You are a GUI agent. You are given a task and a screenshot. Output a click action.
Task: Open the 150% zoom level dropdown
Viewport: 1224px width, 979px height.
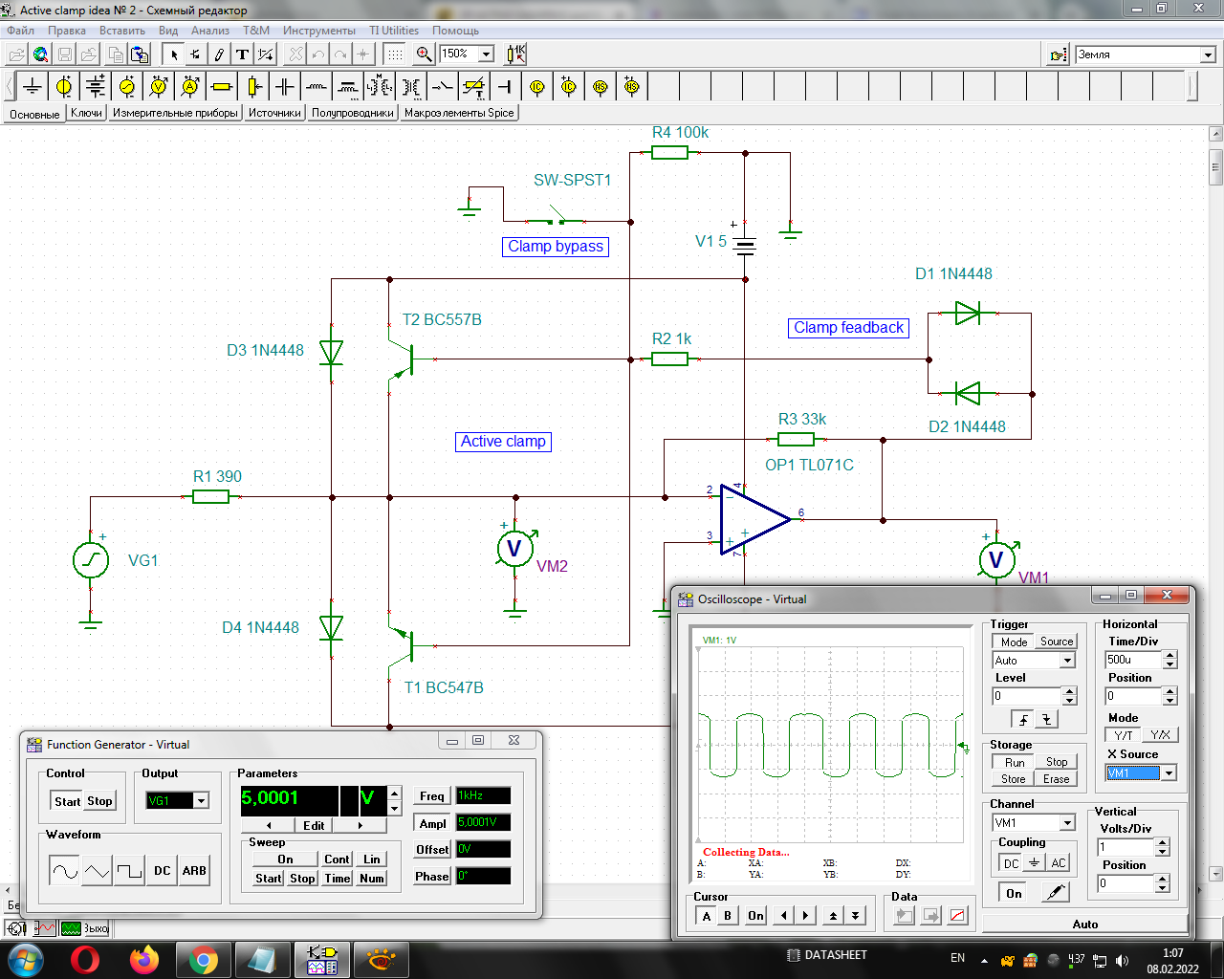(x=486, y=54)
